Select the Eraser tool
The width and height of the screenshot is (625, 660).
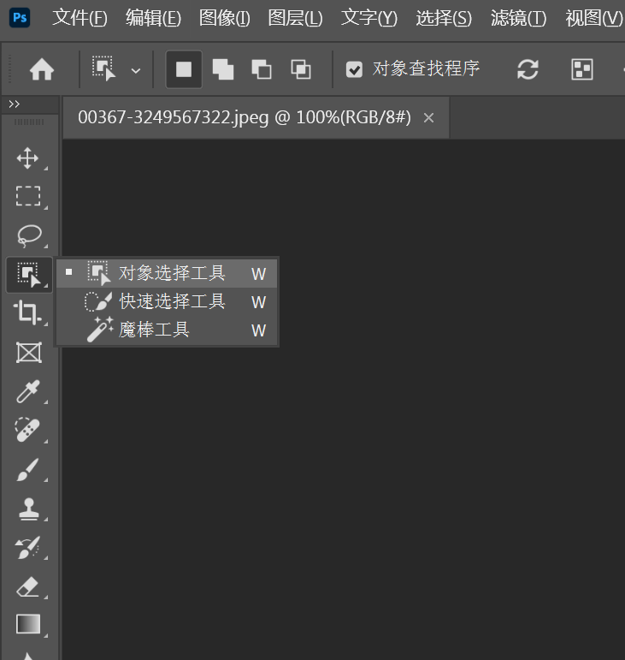pos(28,586)
